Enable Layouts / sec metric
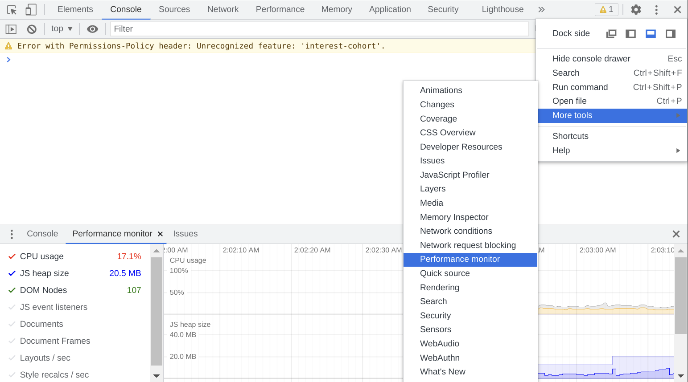 (12, 358)
